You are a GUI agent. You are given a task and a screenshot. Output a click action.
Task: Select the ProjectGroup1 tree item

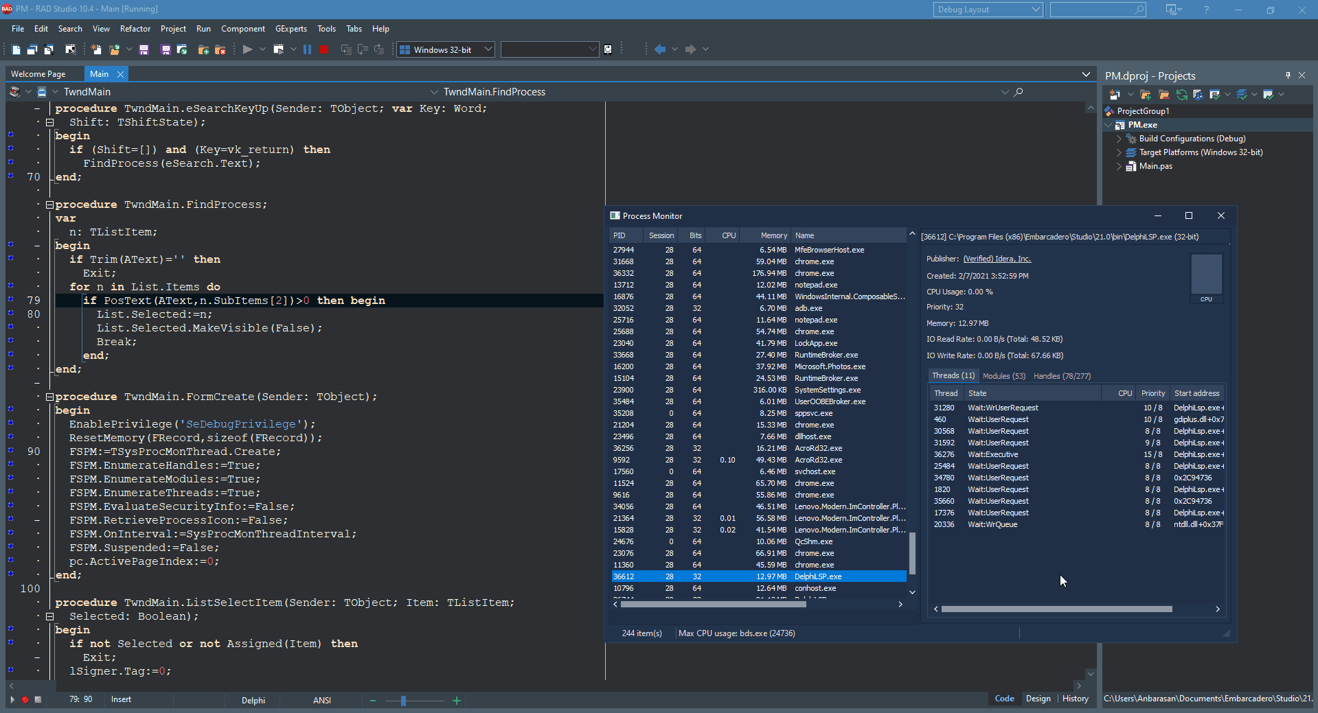coord(1143,111)
